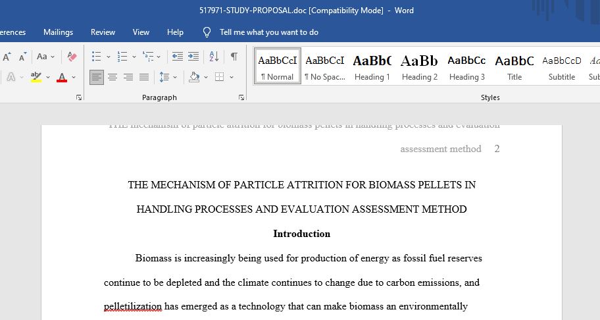Viewport: 600px width, 320px height.
Task: Apply red font color
Action: (62, 77)
